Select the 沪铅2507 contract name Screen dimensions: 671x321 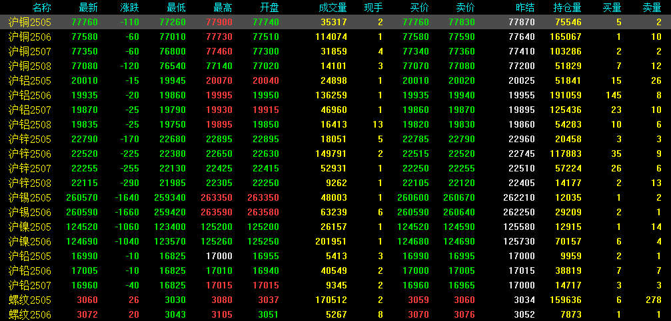[x=29, y=286]
